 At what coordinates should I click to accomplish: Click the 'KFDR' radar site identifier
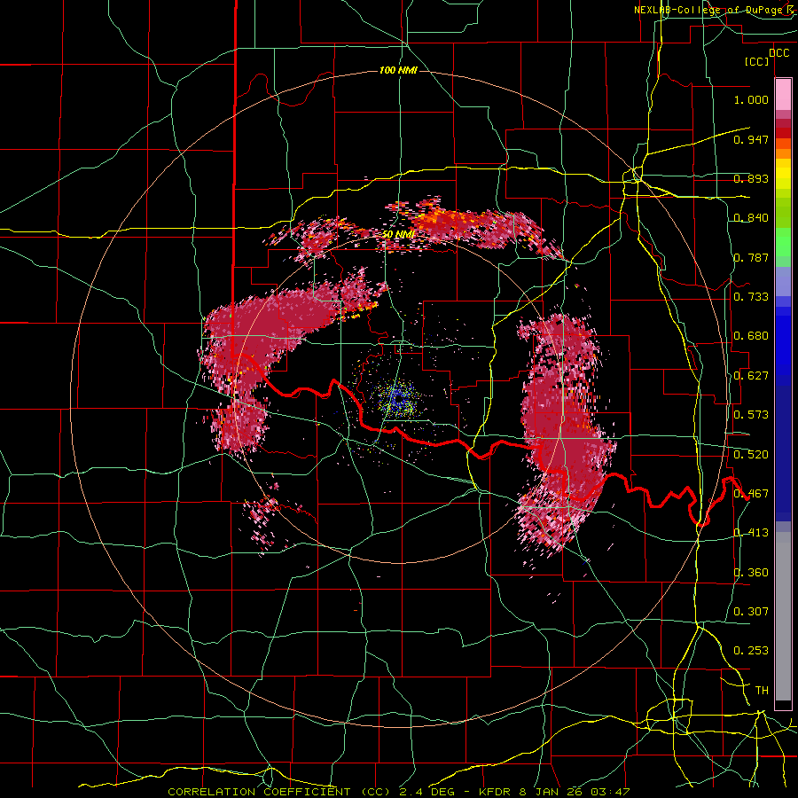click(x=496, y=792)
